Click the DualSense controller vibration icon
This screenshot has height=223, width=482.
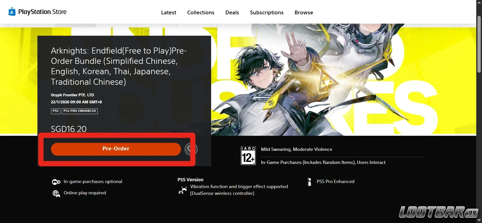(x=183, y=190)
